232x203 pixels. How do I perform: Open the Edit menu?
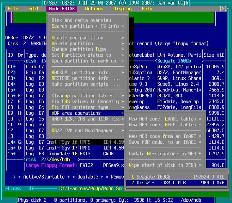coord(33,9)
